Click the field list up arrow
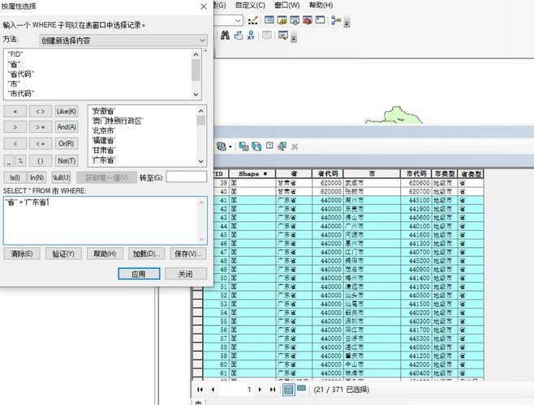This screenshot has width=534, height=405. click(x=196, y=54)
